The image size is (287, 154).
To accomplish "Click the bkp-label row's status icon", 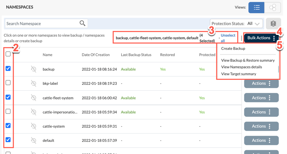I will [33, 83].
